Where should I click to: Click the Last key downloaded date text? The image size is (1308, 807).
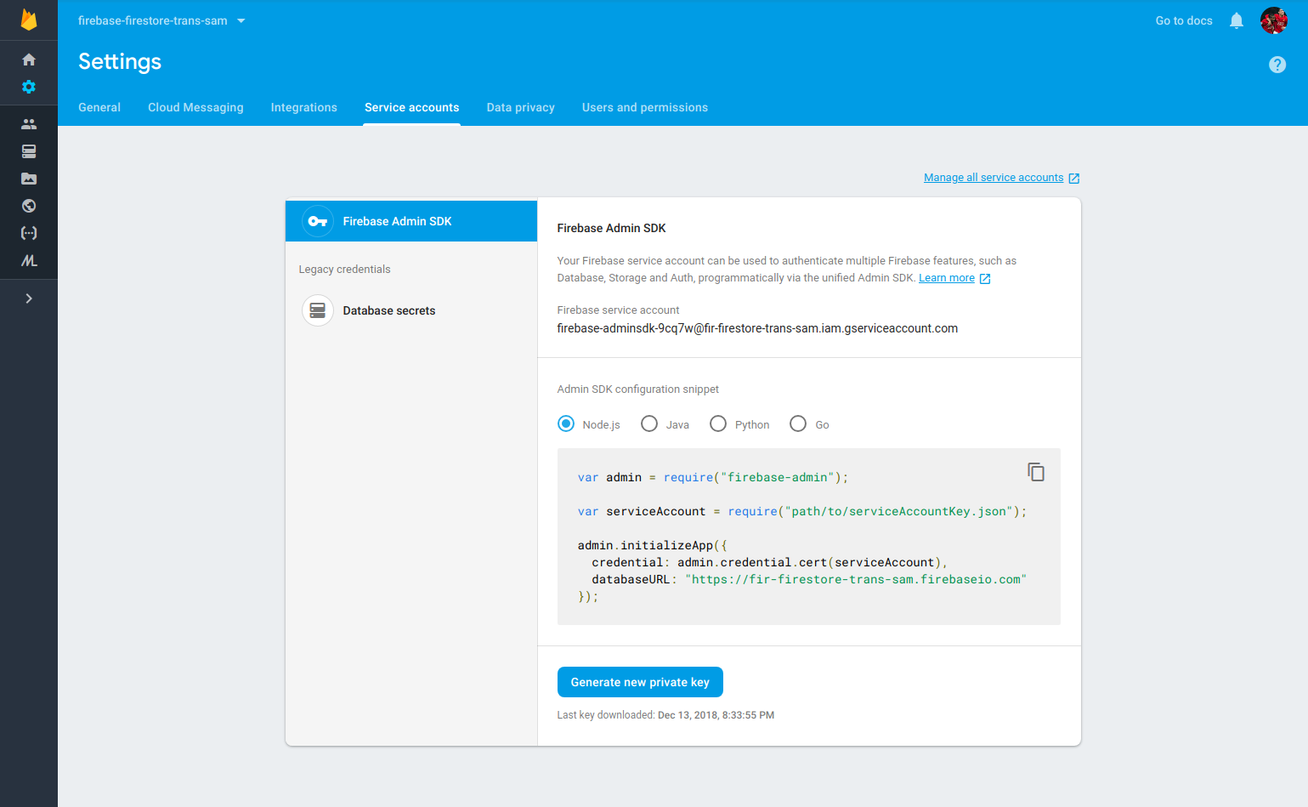click(x=716, y=715)
